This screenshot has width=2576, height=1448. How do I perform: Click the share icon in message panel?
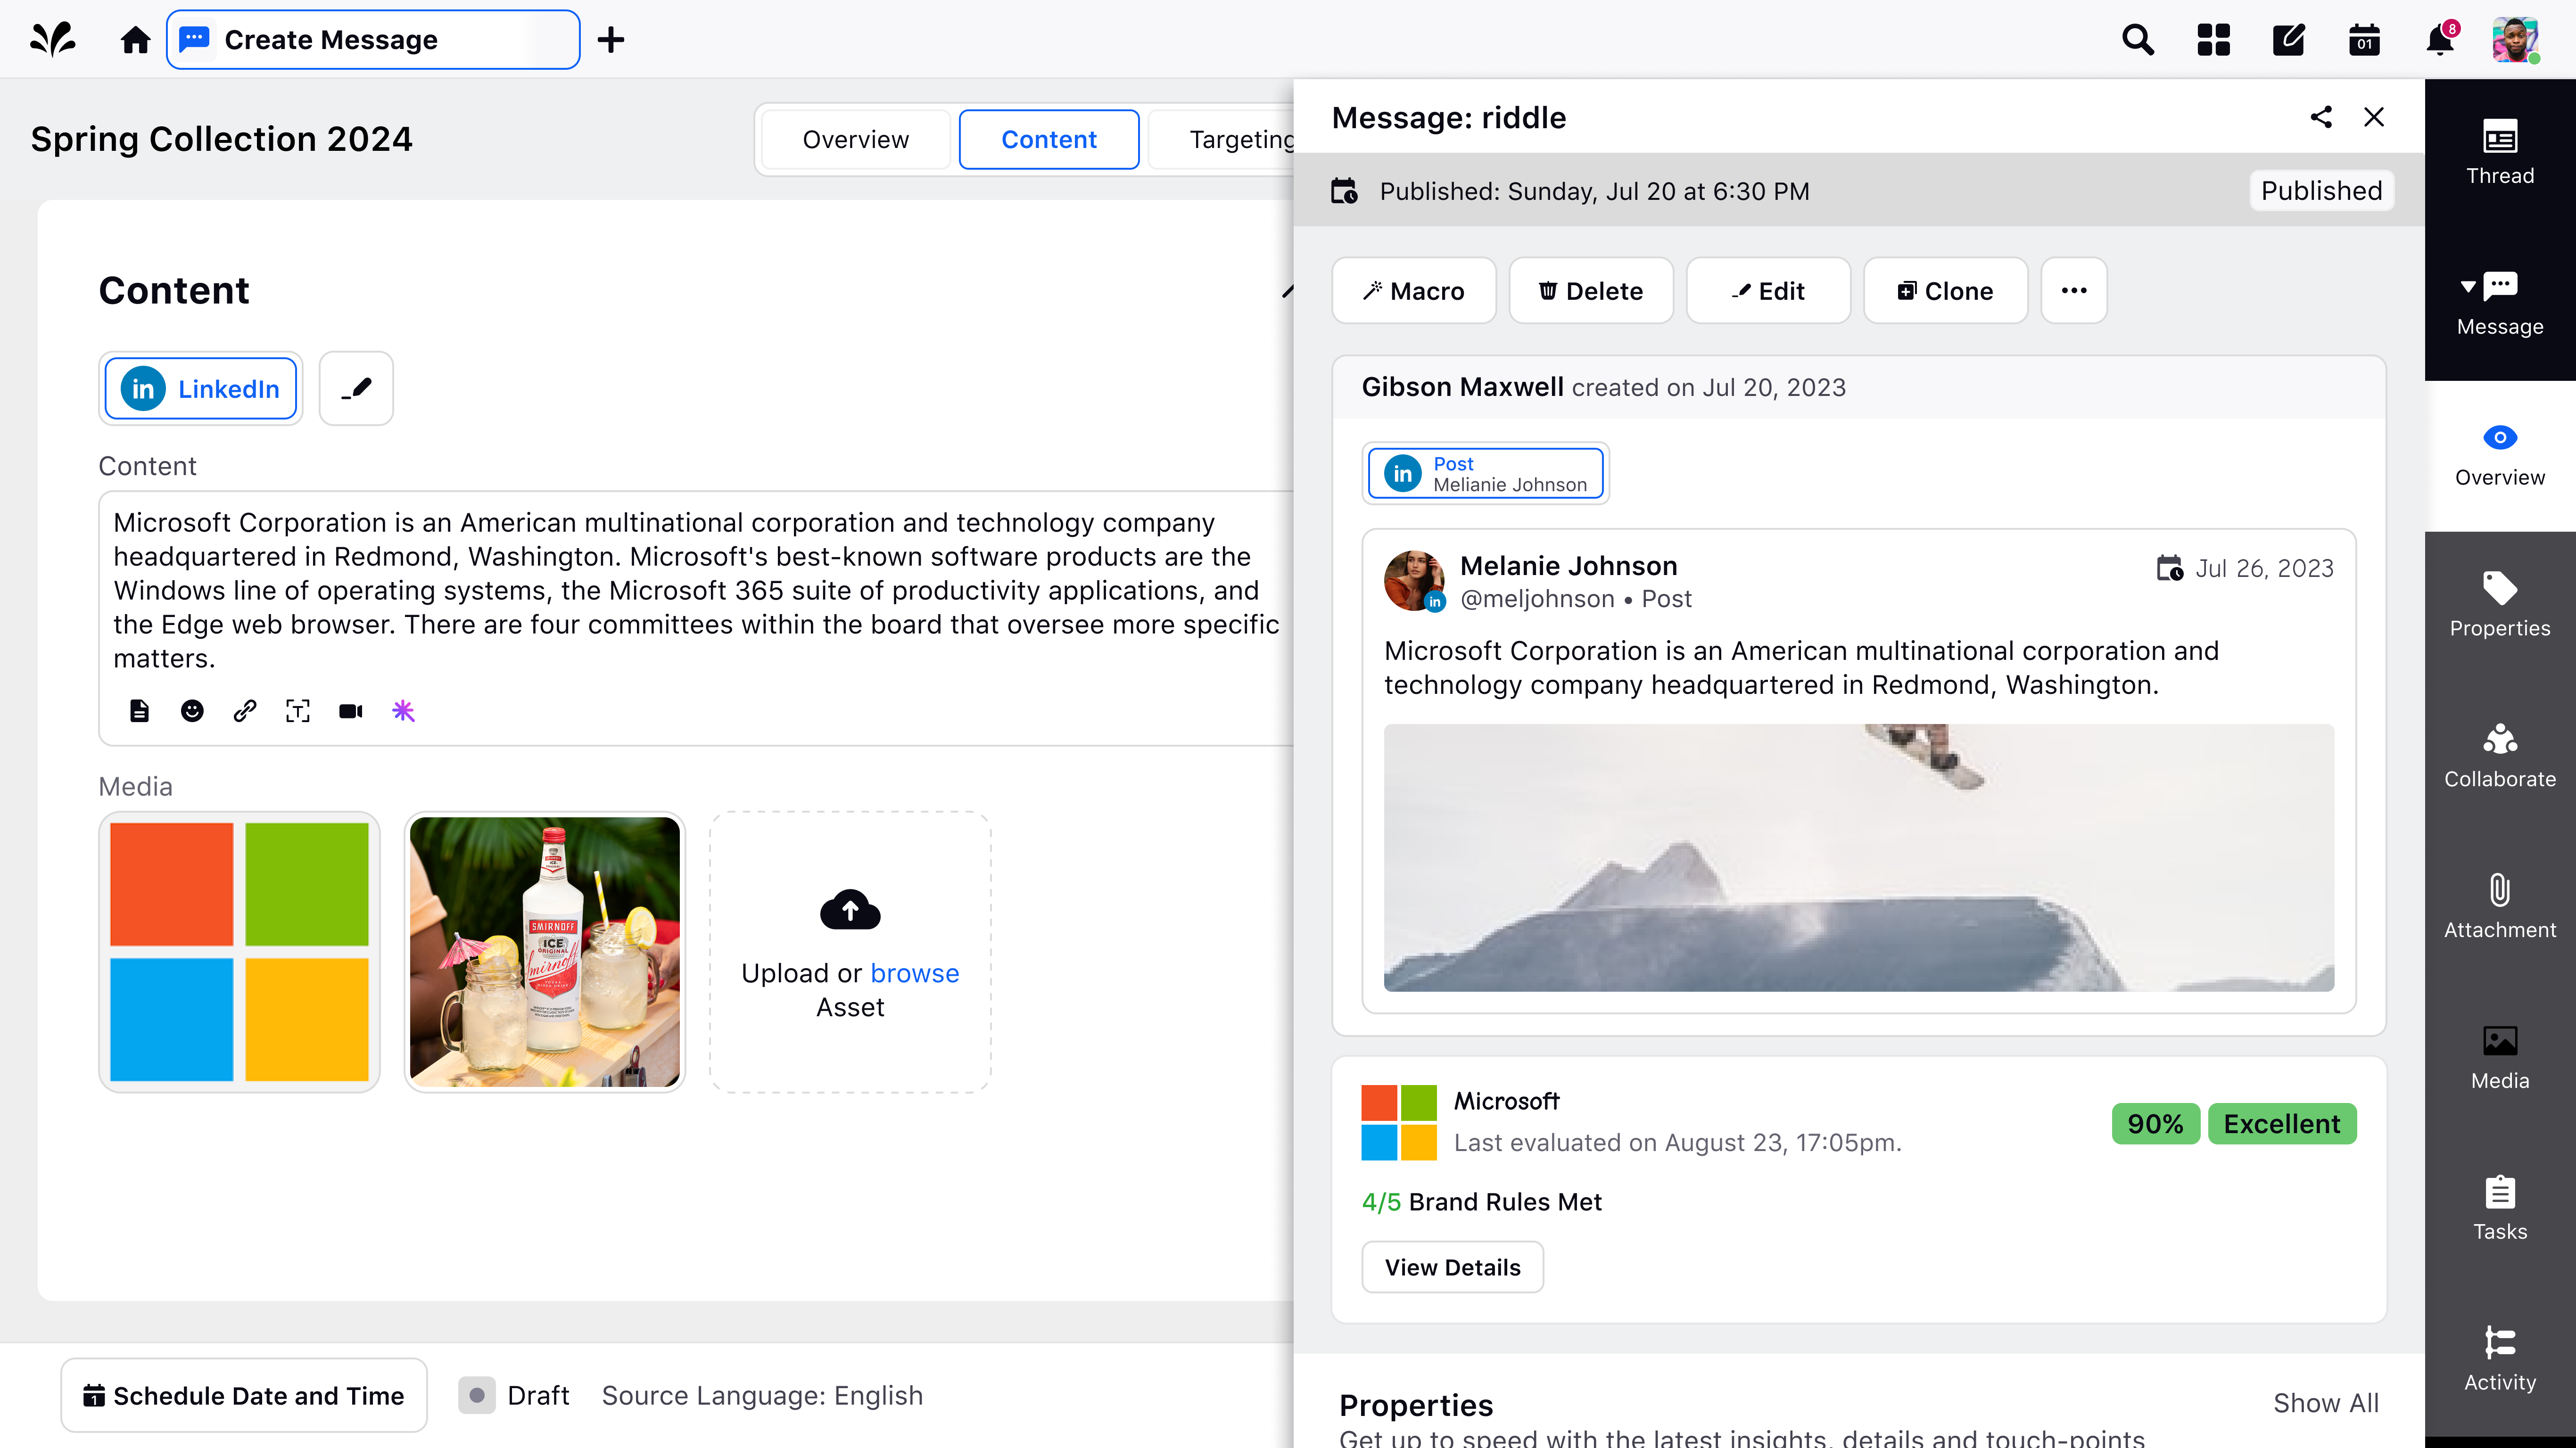click(x=2321, y=117)
